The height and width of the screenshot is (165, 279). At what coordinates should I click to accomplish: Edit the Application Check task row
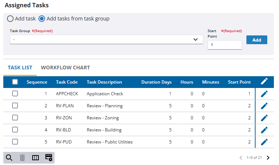(264, 94)
